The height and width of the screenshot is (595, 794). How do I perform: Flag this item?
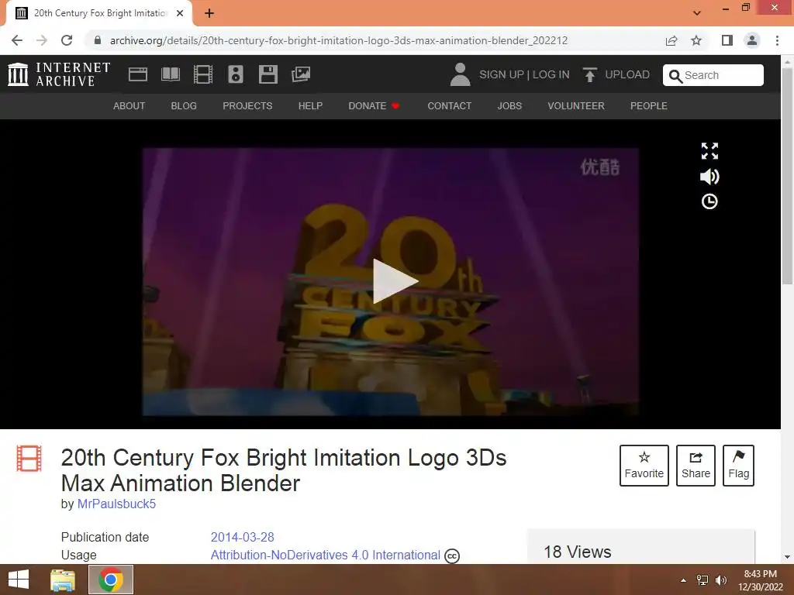click(x=738, y=466)
